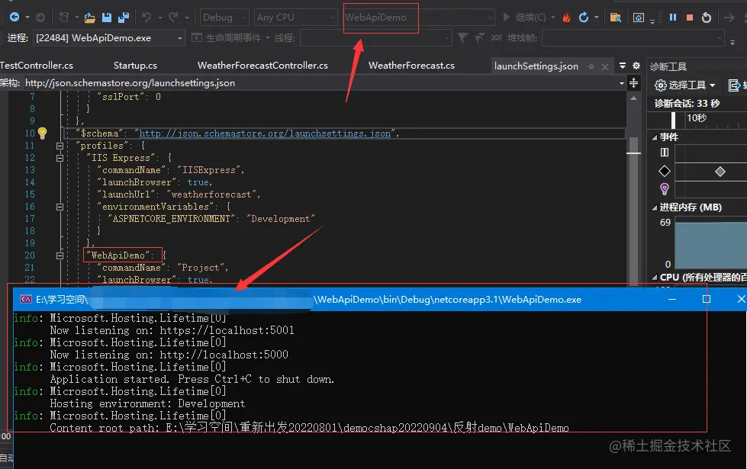Click the navigate backward arrow icon
Screen dimensions: 747x469
coord(14,17)
